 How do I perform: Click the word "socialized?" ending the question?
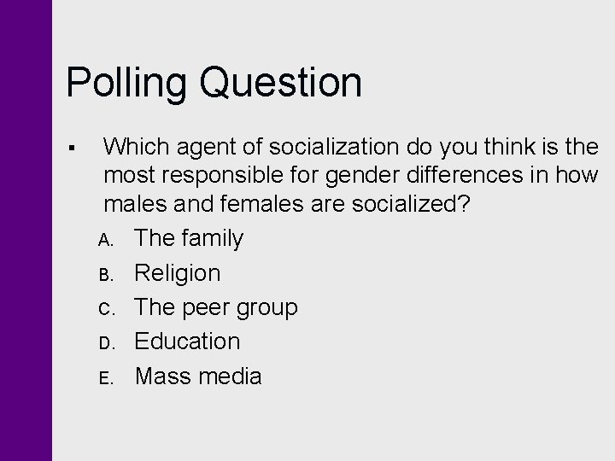coord(411,204)
